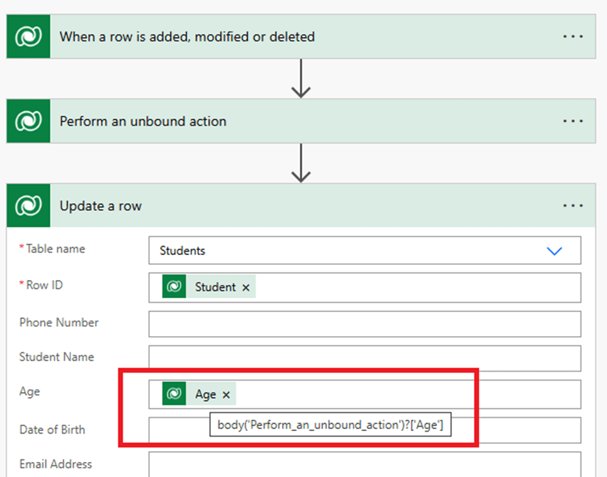
Task: Remove the Age dynamic content token
Action: (x=227, y=395)
